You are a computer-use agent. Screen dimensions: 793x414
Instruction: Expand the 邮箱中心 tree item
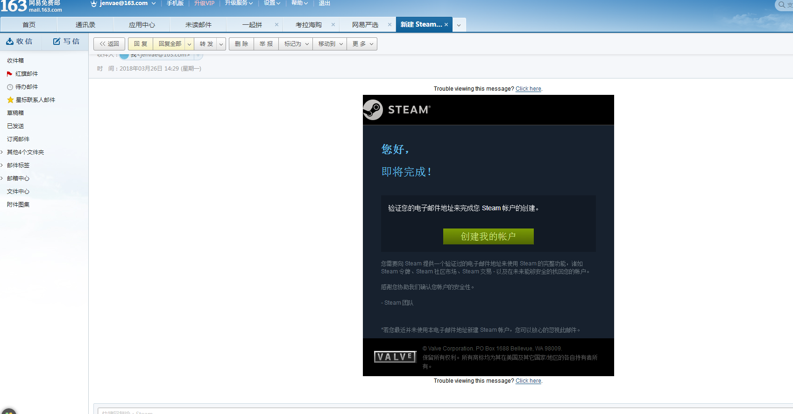(2, 178)
